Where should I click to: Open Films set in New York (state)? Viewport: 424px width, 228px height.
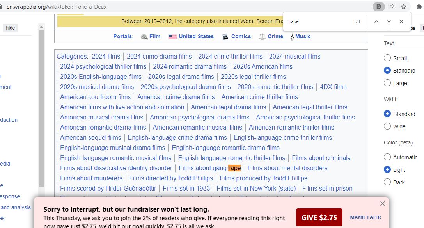[x=256, y=189]
